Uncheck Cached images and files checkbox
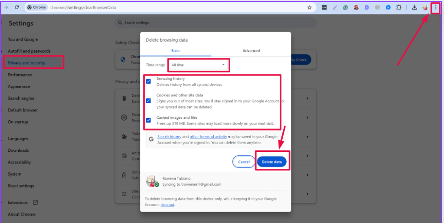 click(x=148, y=120)
